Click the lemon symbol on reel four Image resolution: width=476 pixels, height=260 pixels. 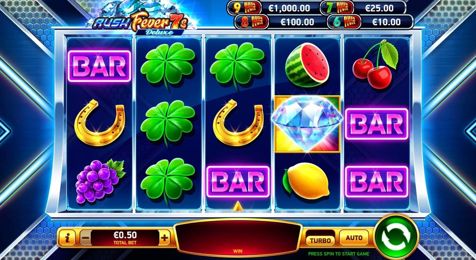coord(307,183)
